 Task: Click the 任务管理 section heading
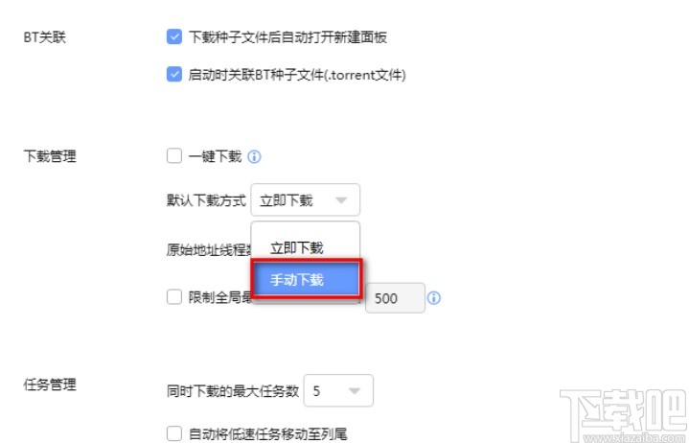pos(49,385)
